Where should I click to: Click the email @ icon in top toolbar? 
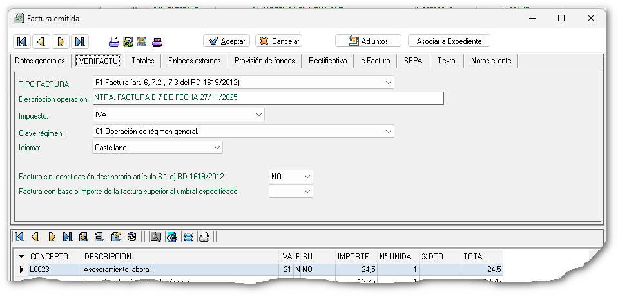(128, 42)
